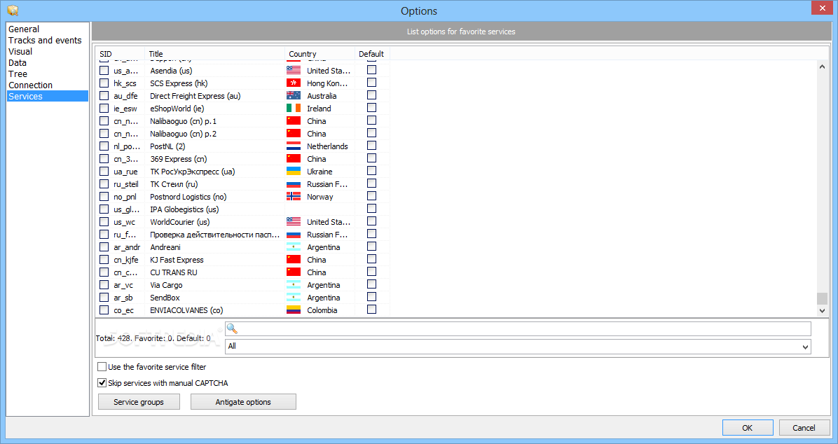The height and width of the screenshot is (444, 838).
Task: Click the Ireland flag beside eShopWorld
Action: (294, 109)
